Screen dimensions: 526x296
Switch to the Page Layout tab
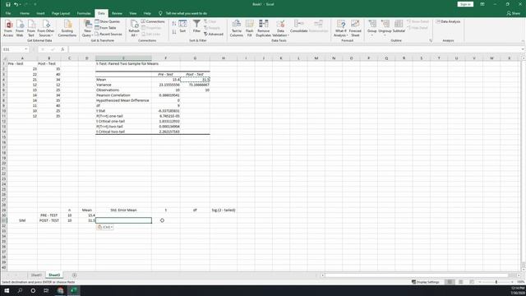click(x=61, y=13)
